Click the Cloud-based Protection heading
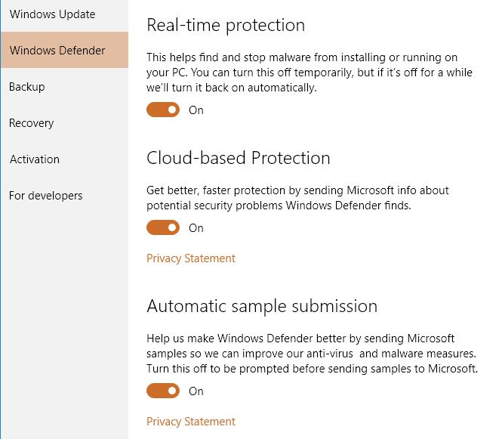 click(239, 158)
